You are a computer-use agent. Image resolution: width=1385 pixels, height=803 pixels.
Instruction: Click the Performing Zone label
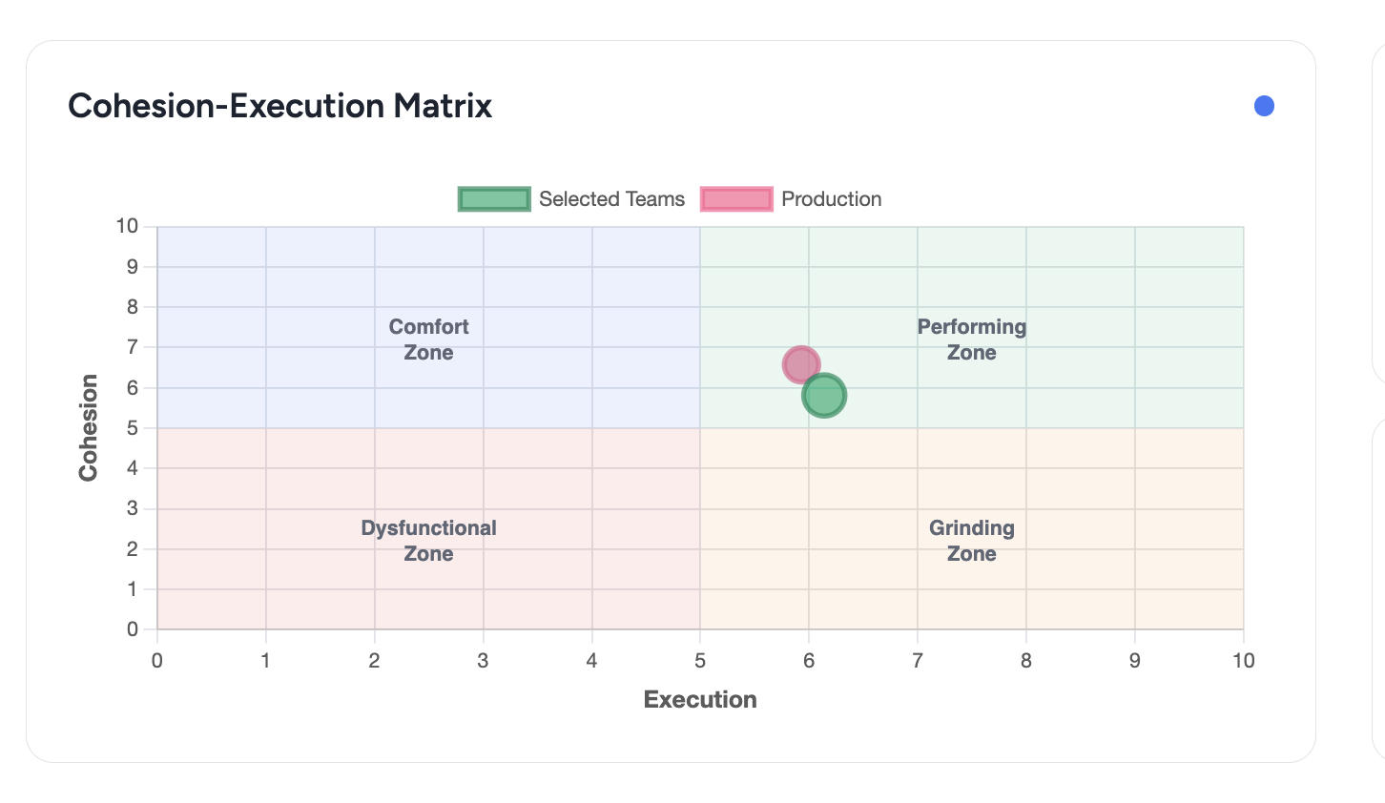point(971,340)
